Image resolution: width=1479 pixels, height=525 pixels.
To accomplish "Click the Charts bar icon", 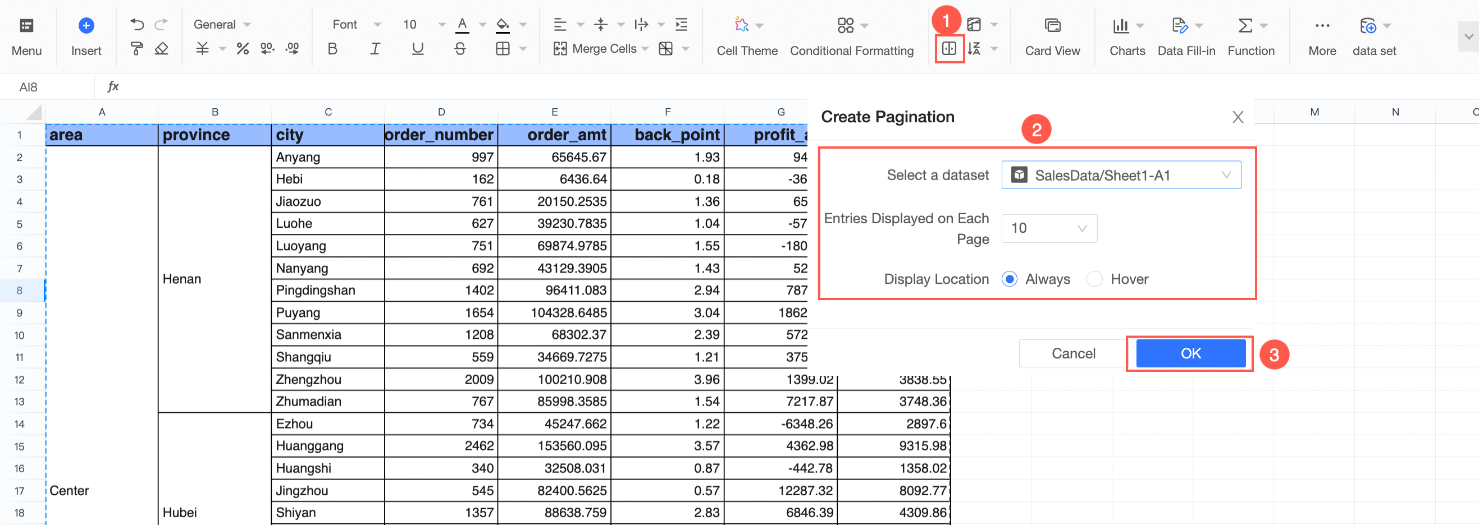I will [1121, 25].
